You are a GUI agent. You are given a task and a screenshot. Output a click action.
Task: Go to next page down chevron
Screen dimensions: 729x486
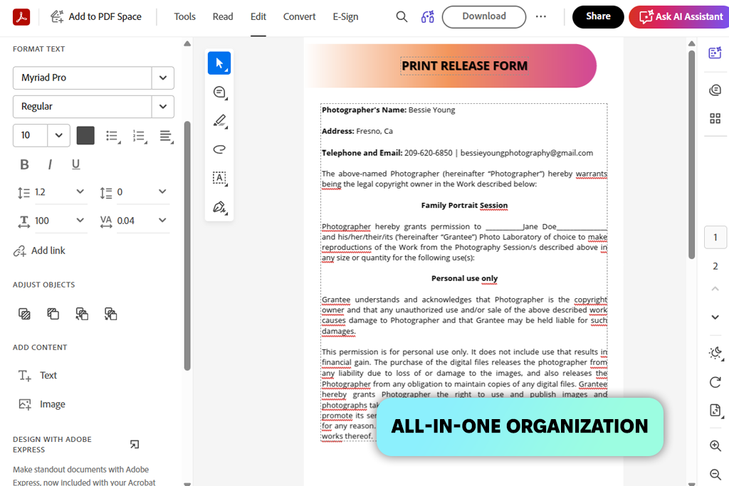point(715,317)
